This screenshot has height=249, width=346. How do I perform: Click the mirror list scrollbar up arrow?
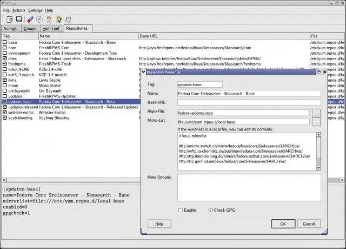(x=318, y=135)
